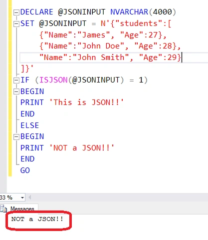Click the 'NOT a JSON!!' output message

tap(37, 219)
